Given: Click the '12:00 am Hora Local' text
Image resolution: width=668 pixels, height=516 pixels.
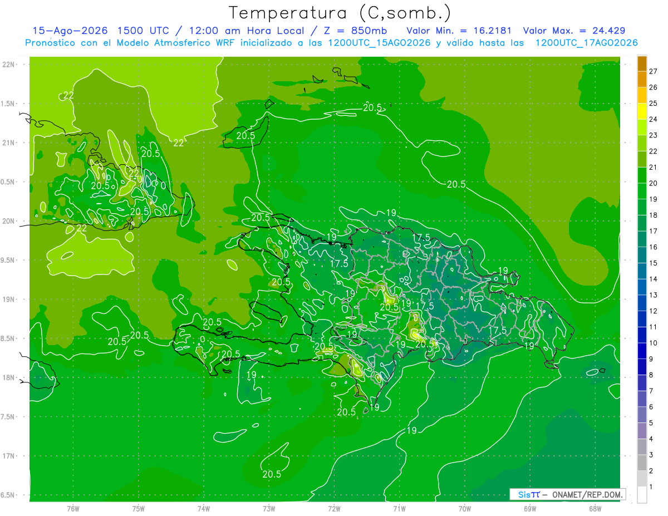Looking at the screenshot, I should click(x=245, y=31).
